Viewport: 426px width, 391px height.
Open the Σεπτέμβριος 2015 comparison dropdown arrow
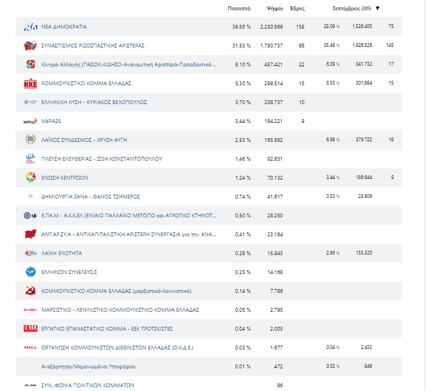(x=377, y=8)
